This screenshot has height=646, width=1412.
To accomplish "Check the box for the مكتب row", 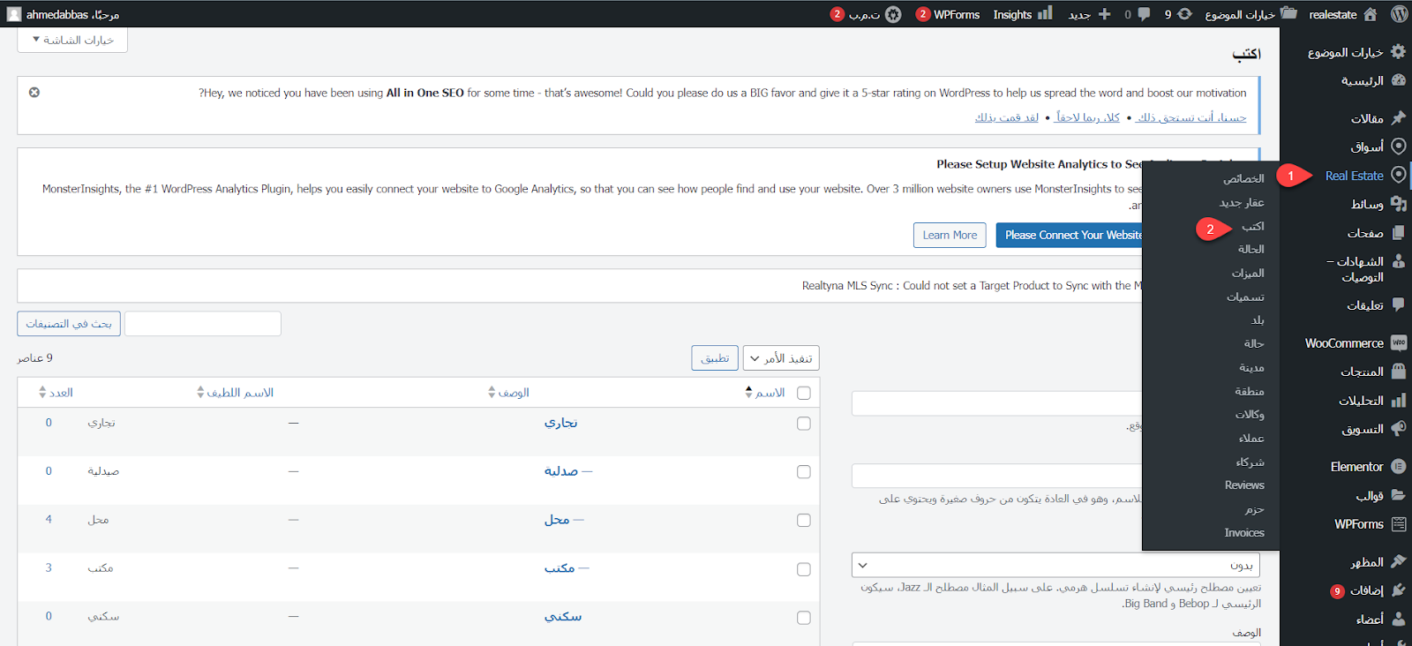I will click(x=803, y=569).
